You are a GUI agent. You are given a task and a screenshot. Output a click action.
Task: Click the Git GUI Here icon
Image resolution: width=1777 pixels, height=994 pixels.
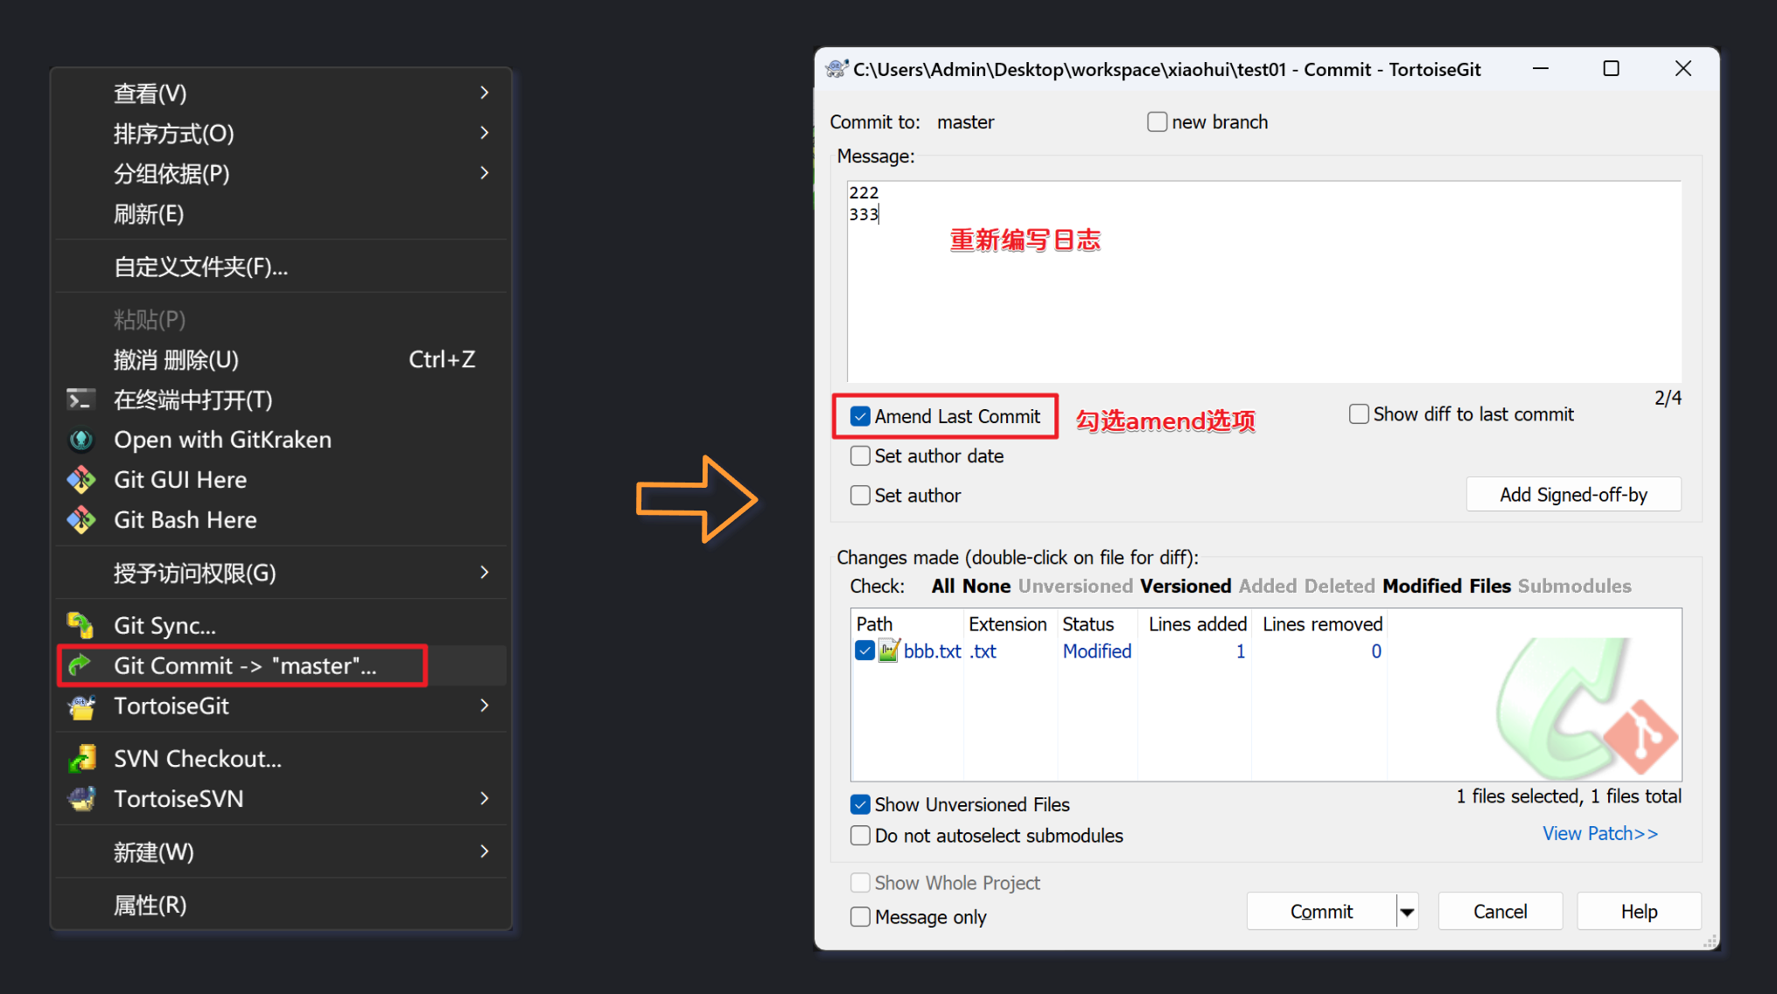tap(81, 480)
